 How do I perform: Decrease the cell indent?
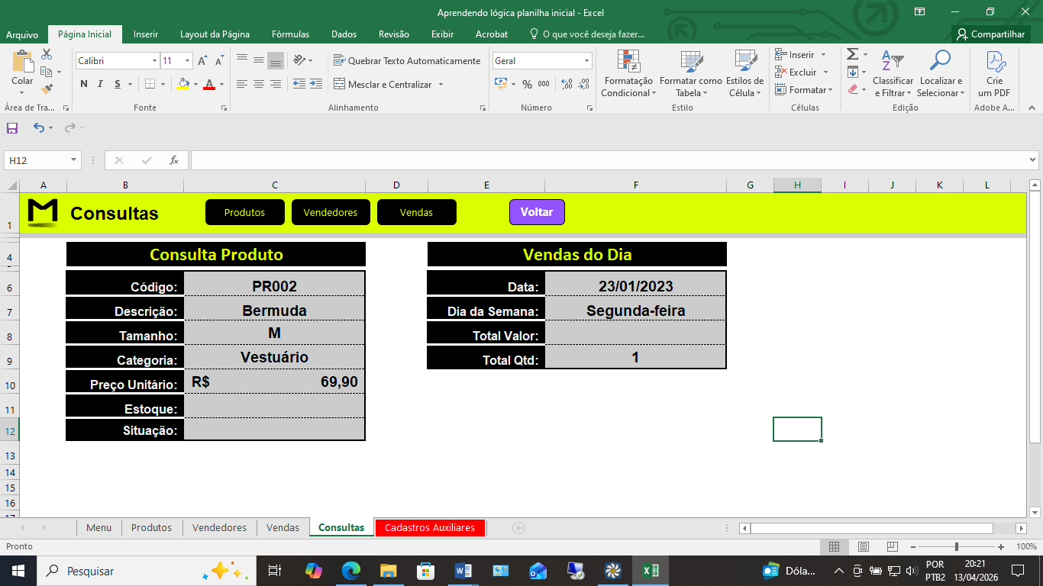pyautogui.click(x=299, y=84)
